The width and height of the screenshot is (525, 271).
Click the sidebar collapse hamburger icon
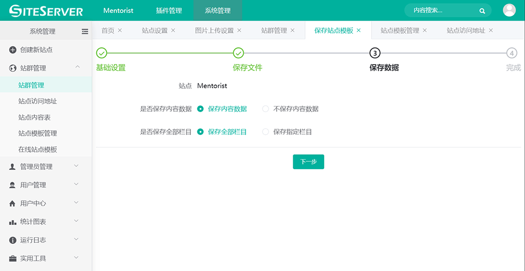click(x=85, y=31)
